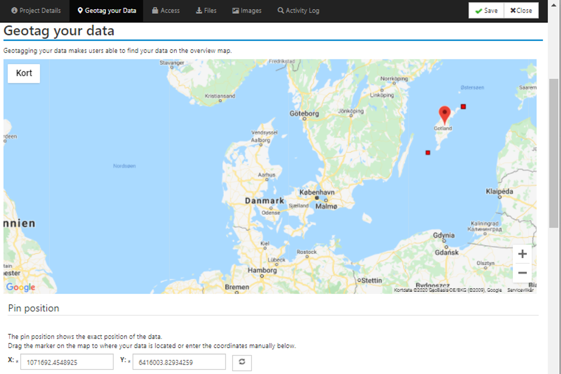Click the Lübeck label on the map
This screenshot has width=561, height=374.
277,260
